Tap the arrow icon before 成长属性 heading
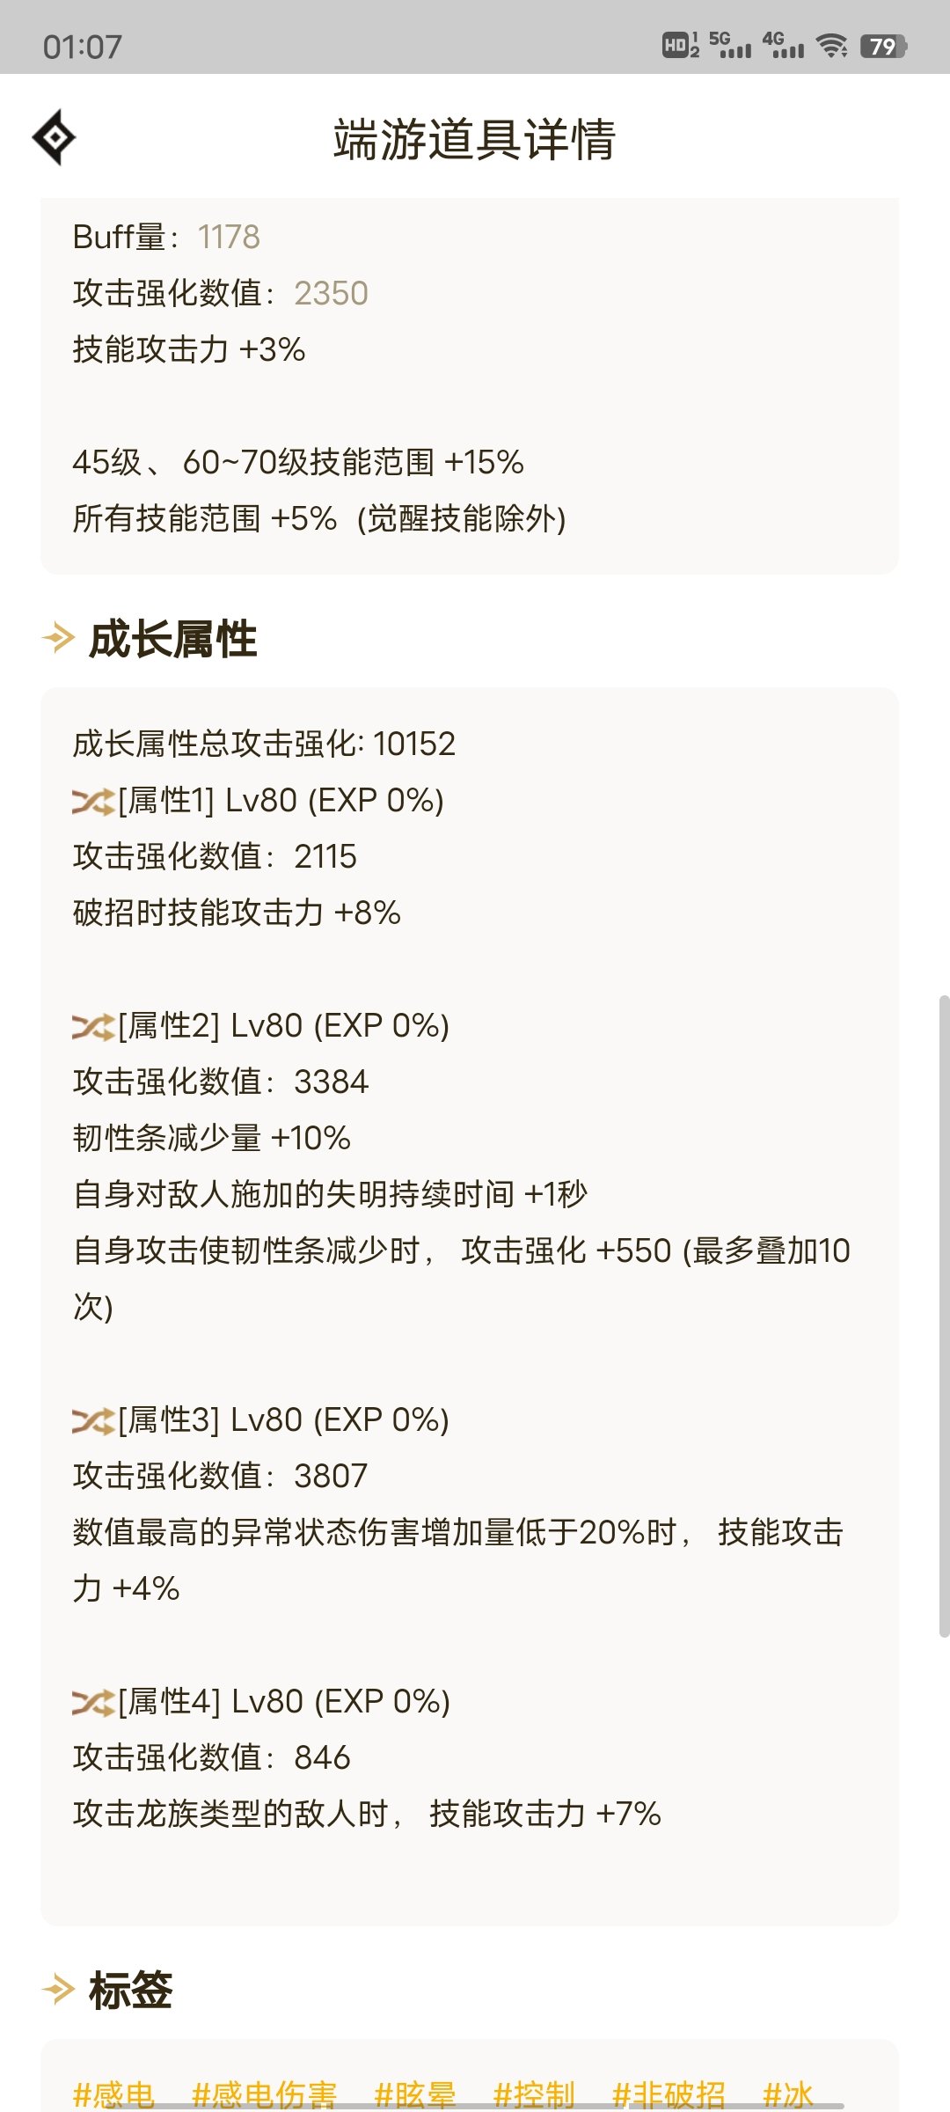950x2112 pixels. pyautogui.click(x=59, y=638)
